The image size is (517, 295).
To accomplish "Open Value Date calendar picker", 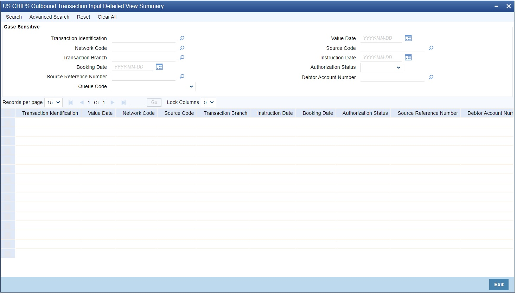I will tap(408, 38).
